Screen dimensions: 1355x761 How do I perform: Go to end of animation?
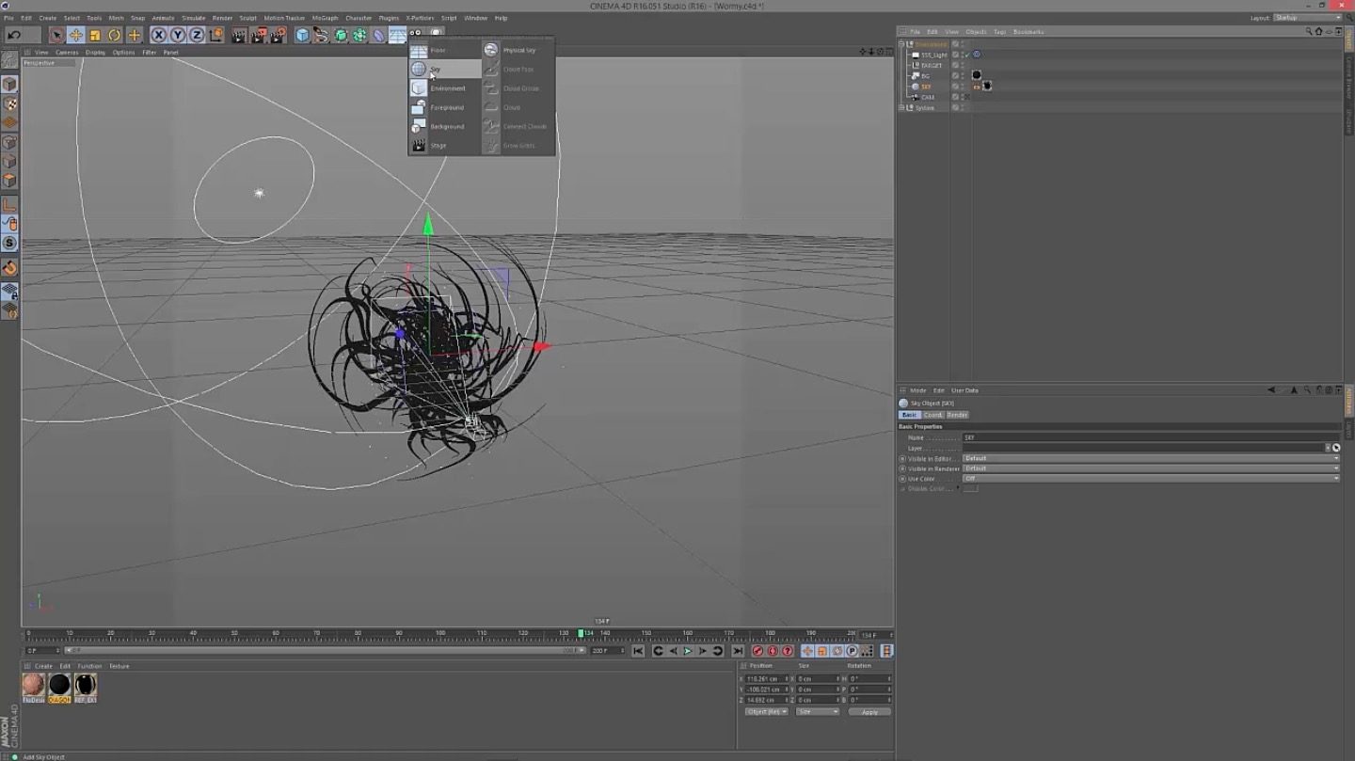pos(738,651)
